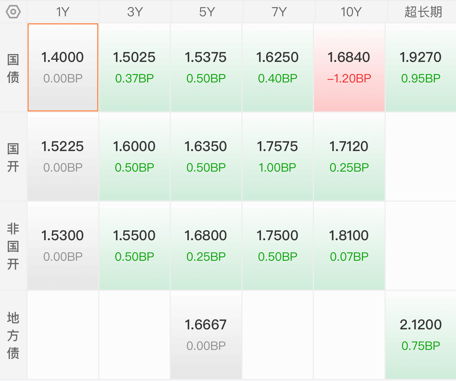
Task: Select the 国开 row label
Action: coord(13,157)
